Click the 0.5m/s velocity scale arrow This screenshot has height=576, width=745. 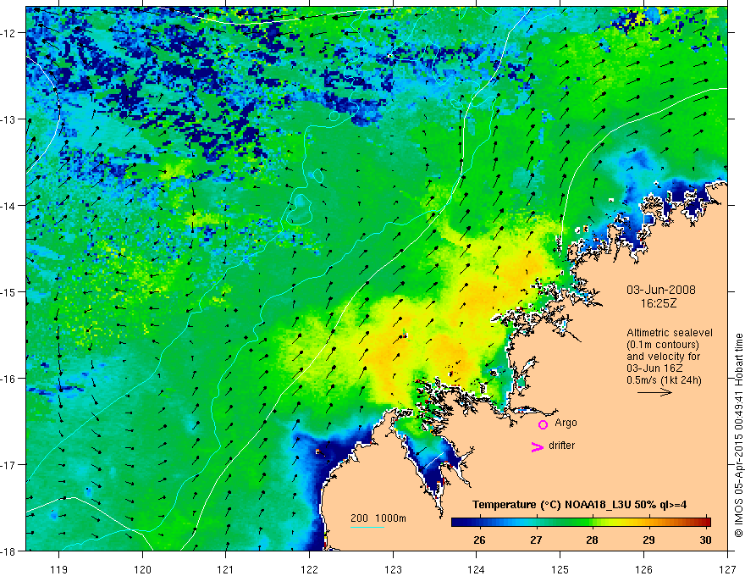click(x=654, y=392)
